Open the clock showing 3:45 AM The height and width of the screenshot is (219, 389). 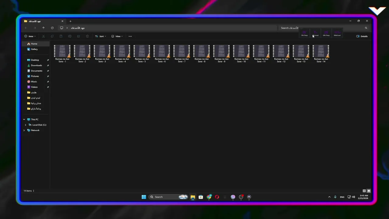363,197
